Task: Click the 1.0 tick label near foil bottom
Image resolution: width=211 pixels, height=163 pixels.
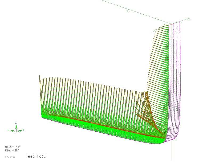Action: pos(175,139)
